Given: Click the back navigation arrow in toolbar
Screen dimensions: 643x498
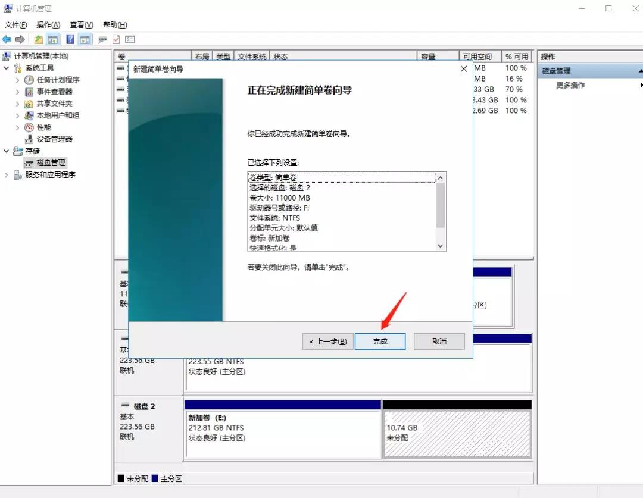Looking at the screenshot, I should [x=7, y=39].
